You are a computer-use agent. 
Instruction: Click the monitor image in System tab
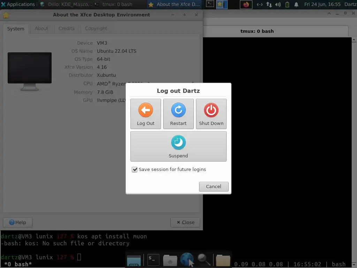click(30, 71)
